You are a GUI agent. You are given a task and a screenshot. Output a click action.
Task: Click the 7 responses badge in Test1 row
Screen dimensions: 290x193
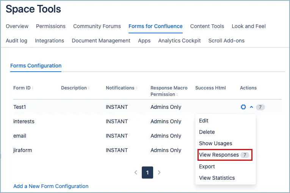click(260, 107)
